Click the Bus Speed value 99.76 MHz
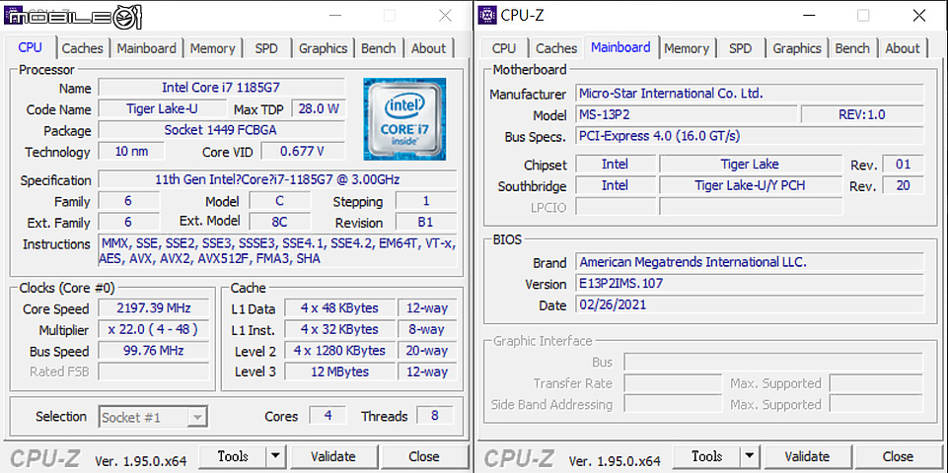Screen dimensions: 948x473 pyautogui.click(x=154, y=351)
